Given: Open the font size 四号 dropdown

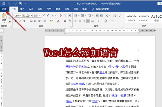Looking at the screenshot, I should (x=40, y=16).
